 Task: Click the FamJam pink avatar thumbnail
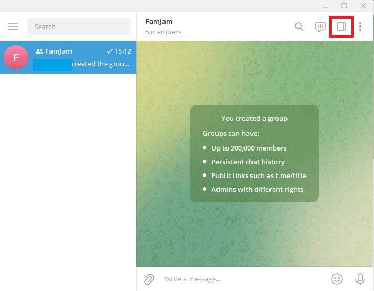click(x=16, y=57)
